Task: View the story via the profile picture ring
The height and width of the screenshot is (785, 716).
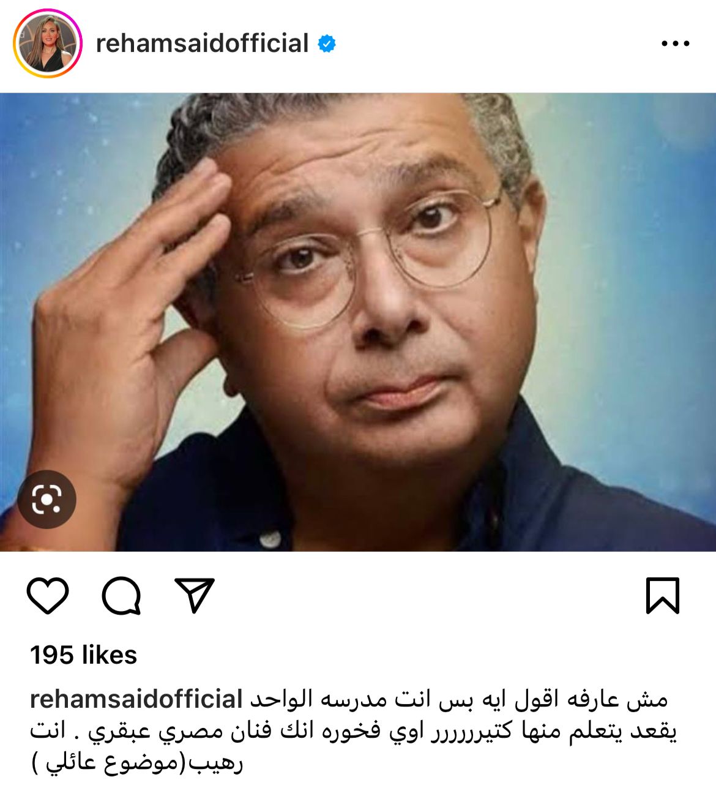Action: [48, 43]
